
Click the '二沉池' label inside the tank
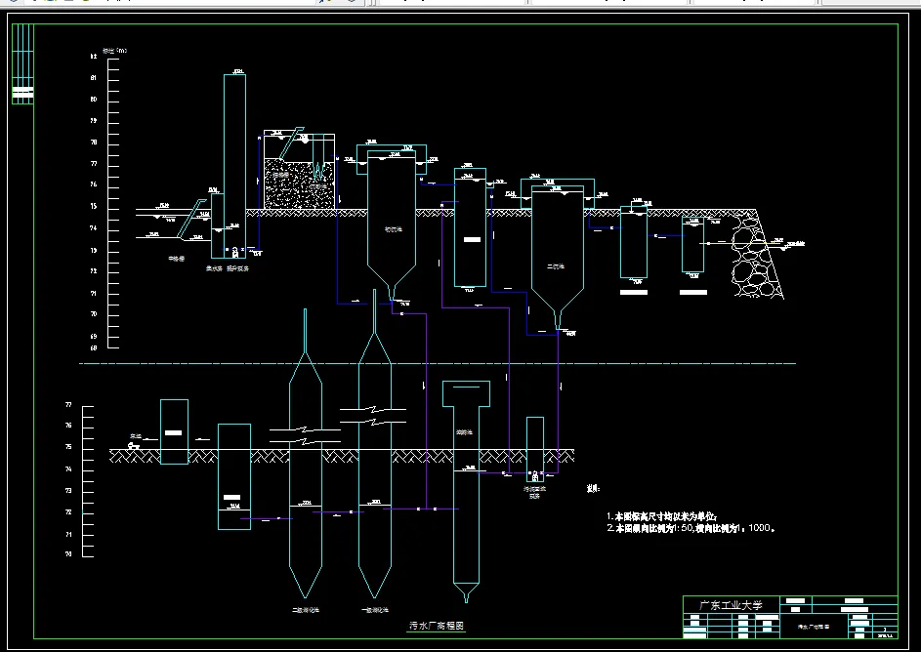(x=555, y=266)
